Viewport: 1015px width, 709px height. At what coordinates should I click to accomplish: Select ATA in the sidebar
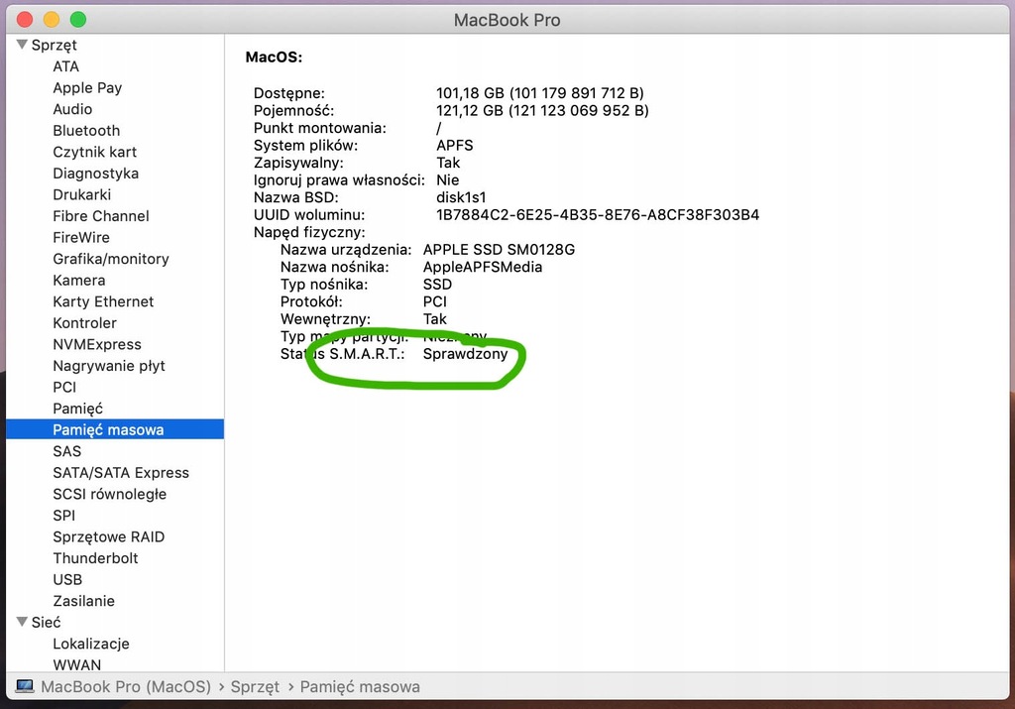coord(66,66)
